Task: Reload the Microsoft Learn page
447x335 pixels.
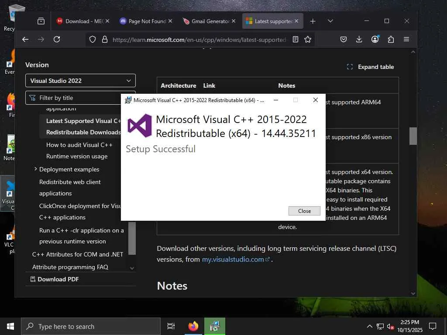Action: coord(57,39)
